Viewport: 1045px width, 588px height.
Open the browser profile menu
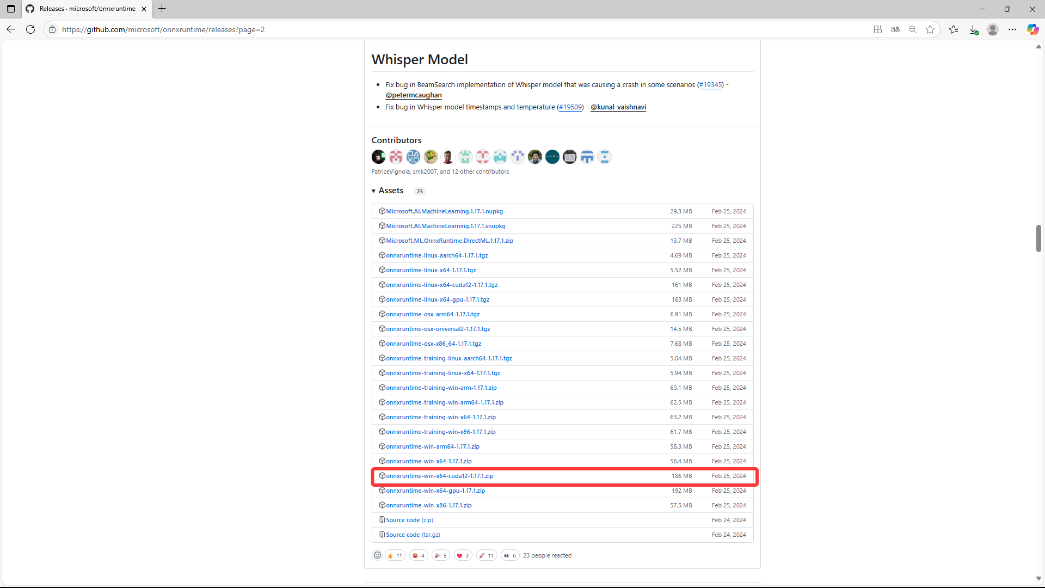coord(993,29)
